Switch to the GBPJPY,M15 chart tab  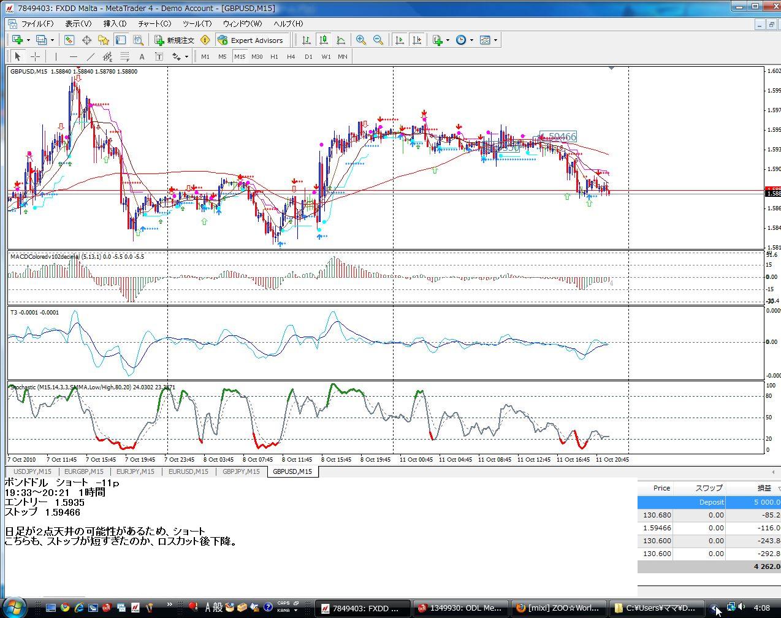[241, 471]
